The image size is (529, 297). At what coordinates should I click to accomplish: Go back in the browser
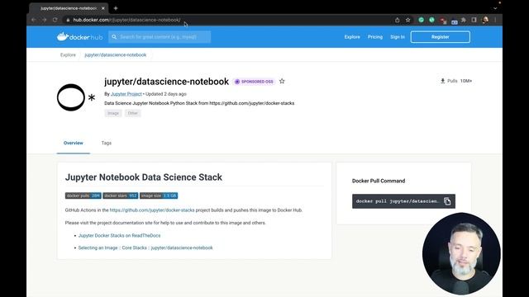tap(34, 20)
